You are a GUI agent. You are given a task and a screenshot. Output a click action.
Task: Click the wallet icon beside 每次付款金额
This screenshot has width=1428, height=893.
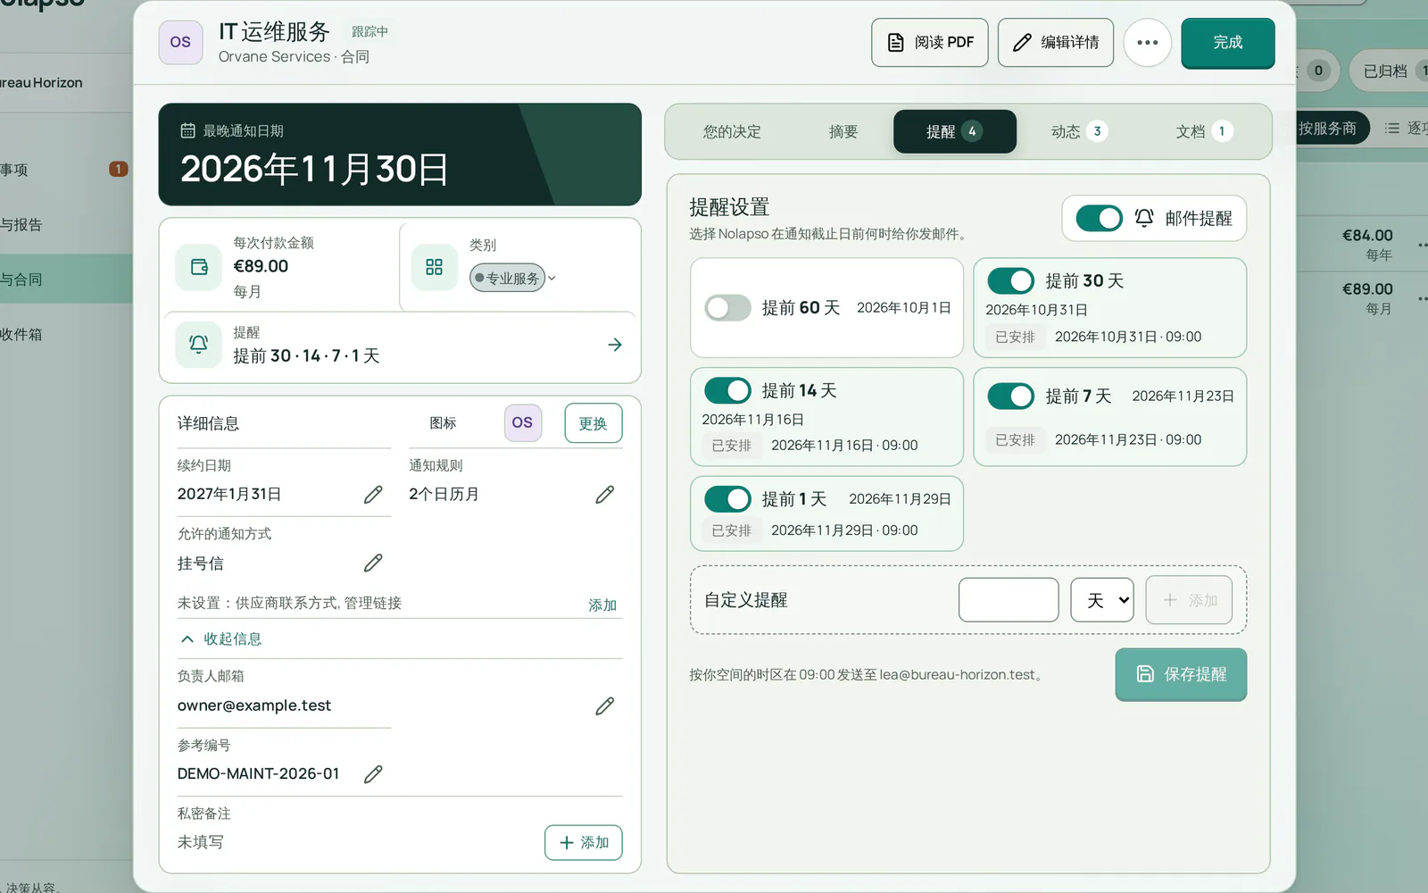click(198, 267)
